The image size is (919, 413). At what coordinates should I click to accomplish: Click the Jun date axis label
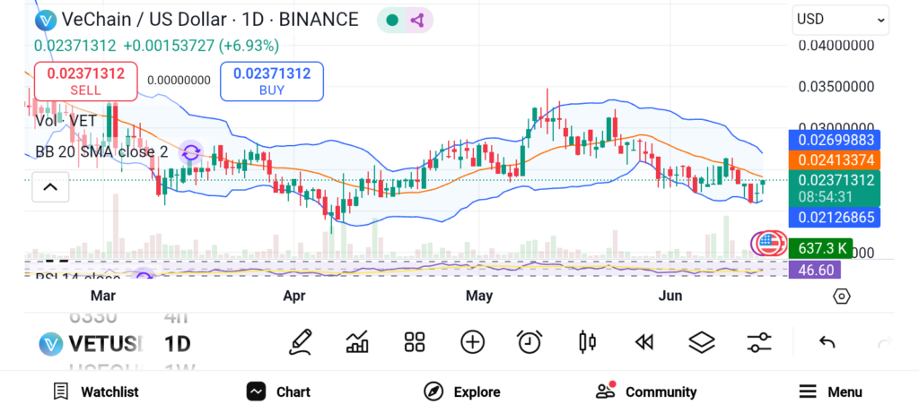pyautogui.click(x=670, y=296)
